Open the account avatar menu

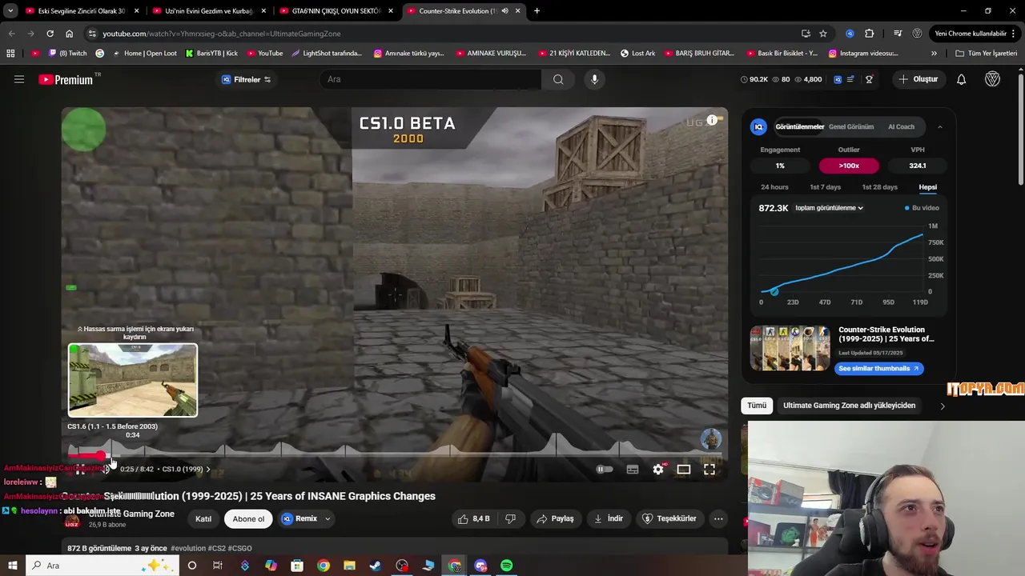pos(993,79)
